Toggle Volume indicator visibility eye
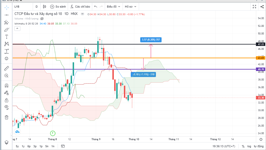 pos(42,19)
